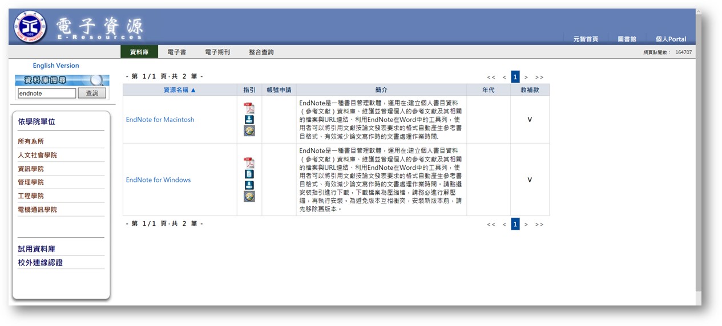Click the university logo in the header
722x326 pixels.
click(29, 27)
